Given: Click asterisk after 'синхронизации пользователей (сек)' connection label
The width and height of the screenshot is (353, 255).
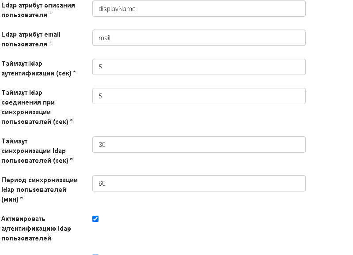Looking at the screenshot, I should pos(72,122).
